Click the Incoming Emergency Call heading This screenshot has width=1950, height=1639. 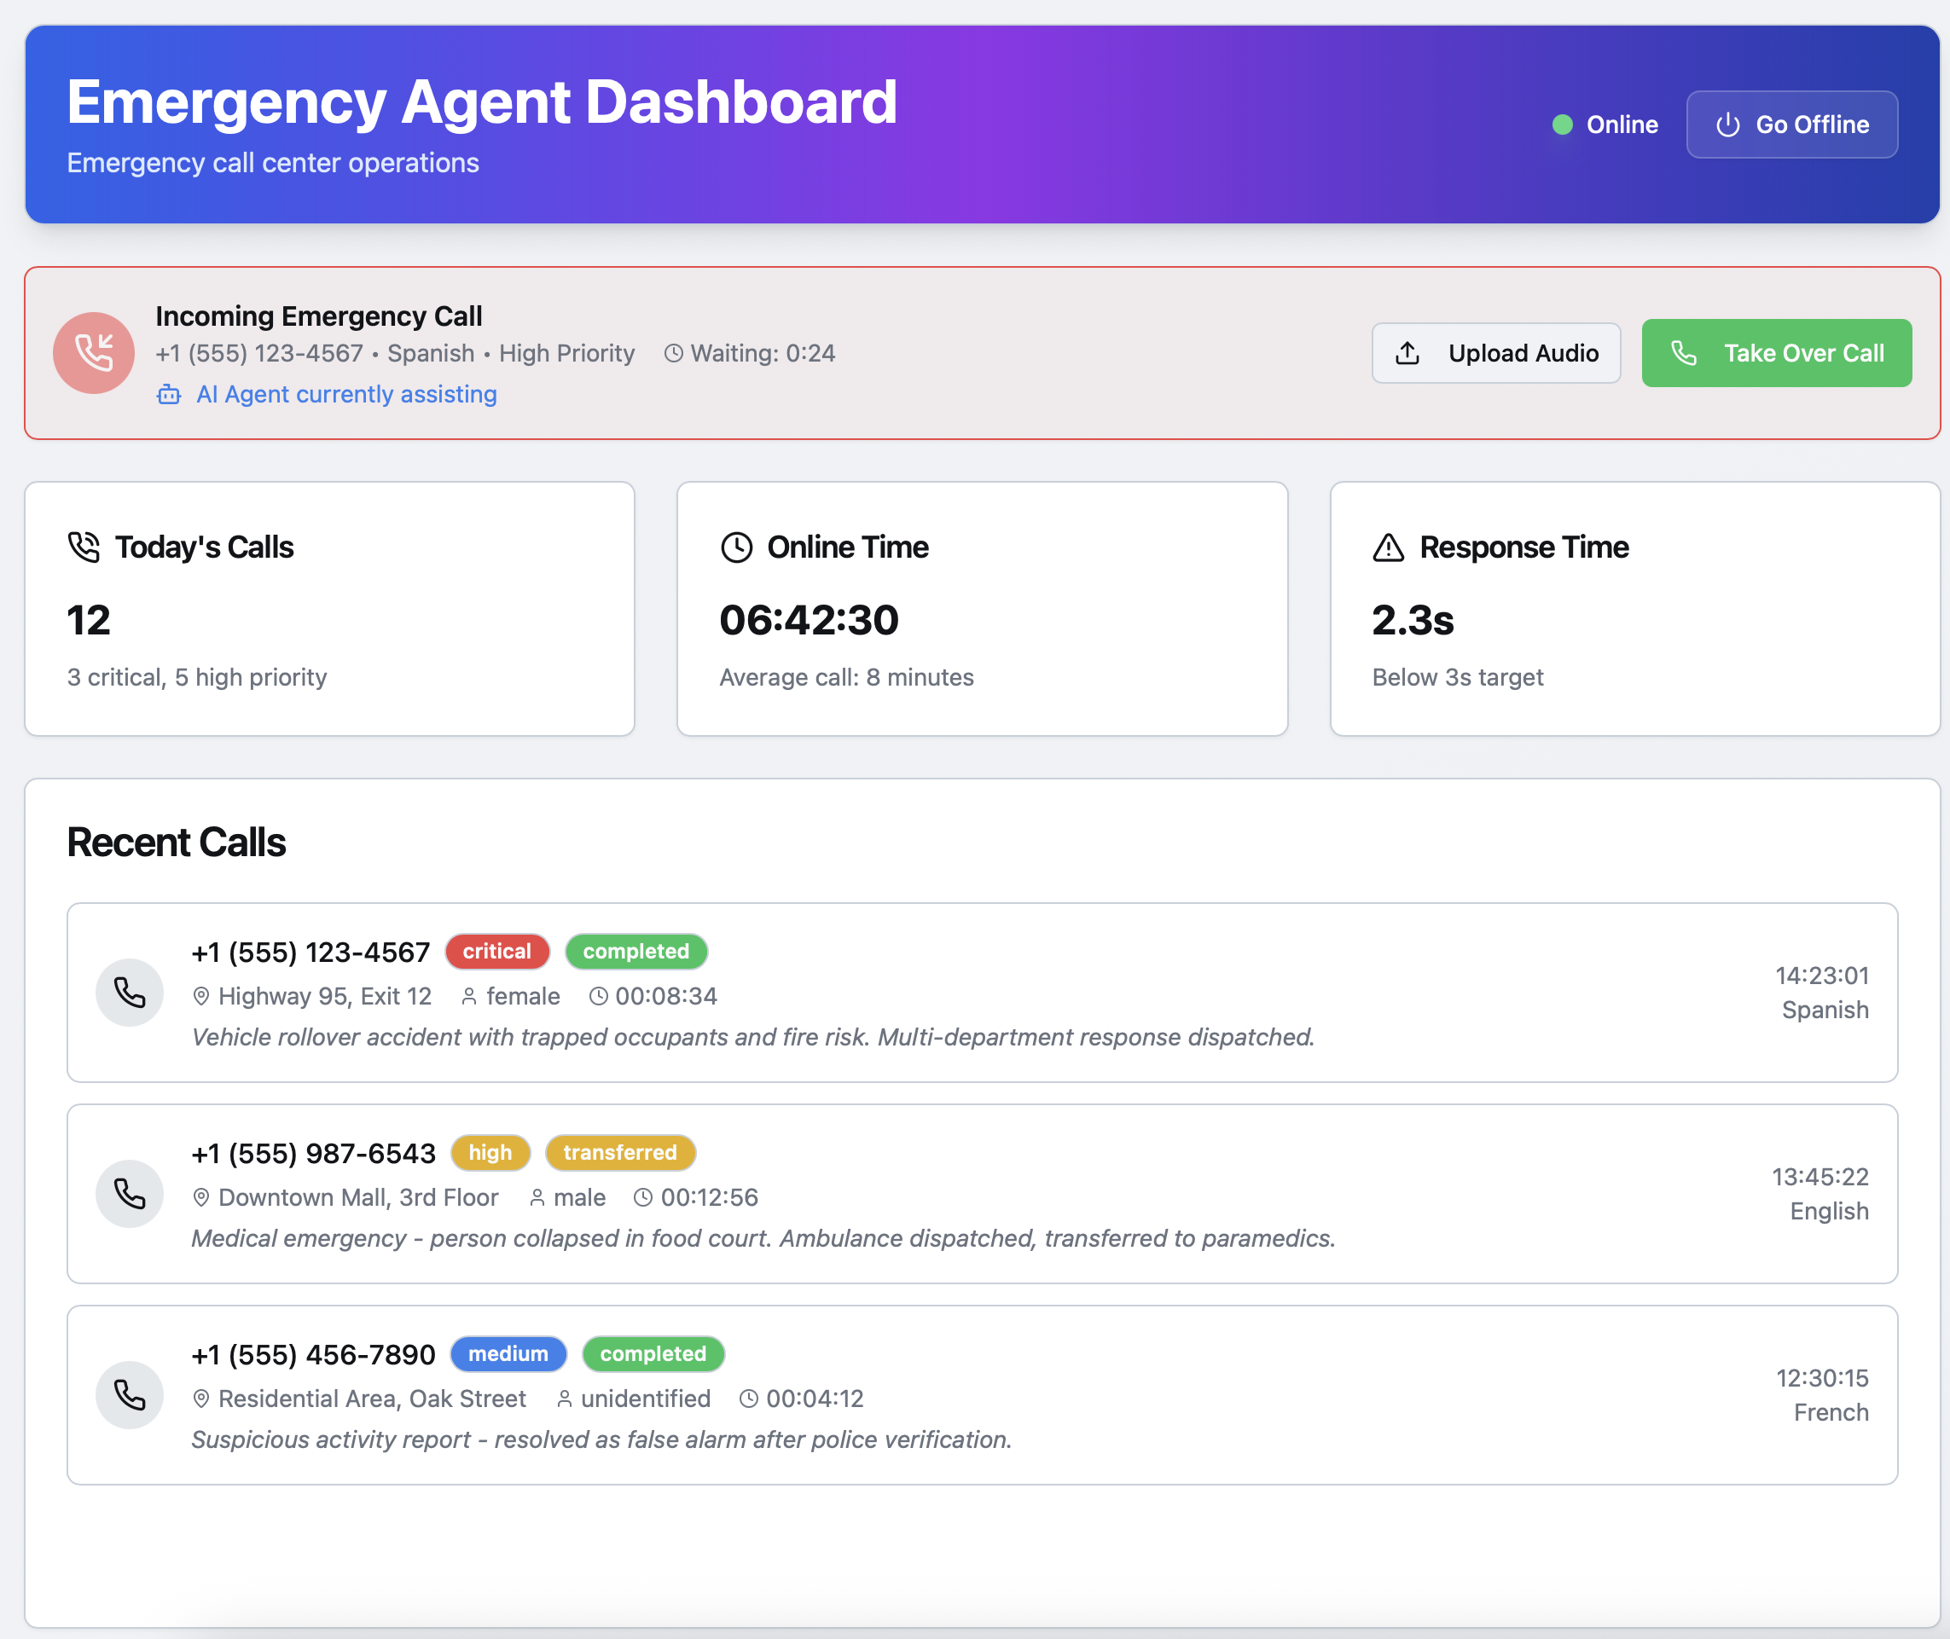[x=319, y=316]
